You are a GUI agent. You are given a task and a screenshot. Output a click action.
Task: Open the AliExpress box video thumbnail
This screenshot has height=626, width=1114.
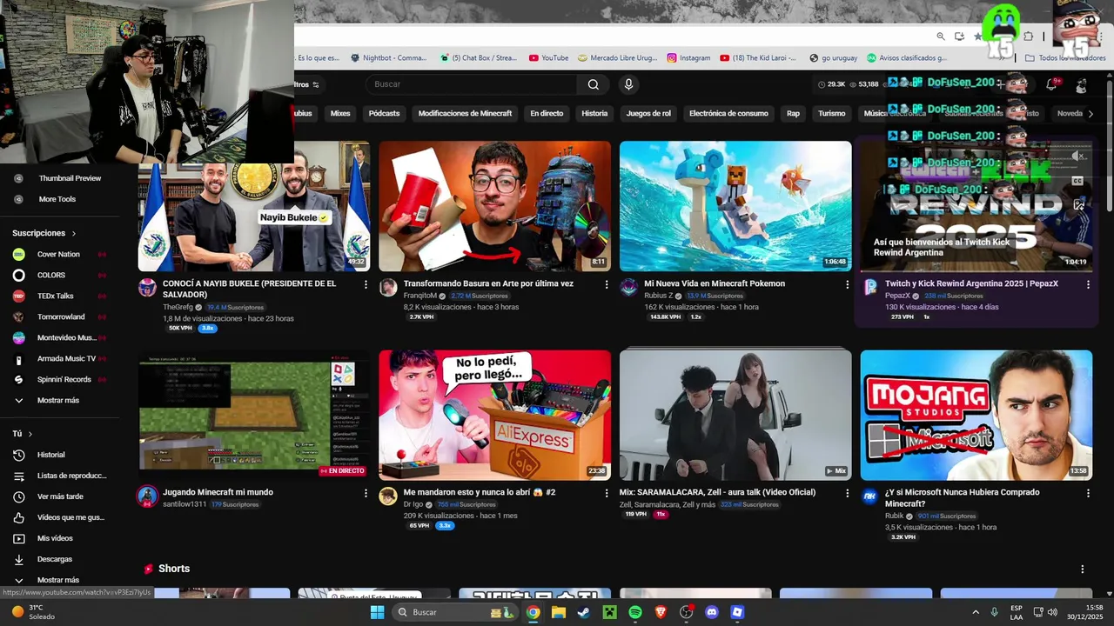coord(494,415)
